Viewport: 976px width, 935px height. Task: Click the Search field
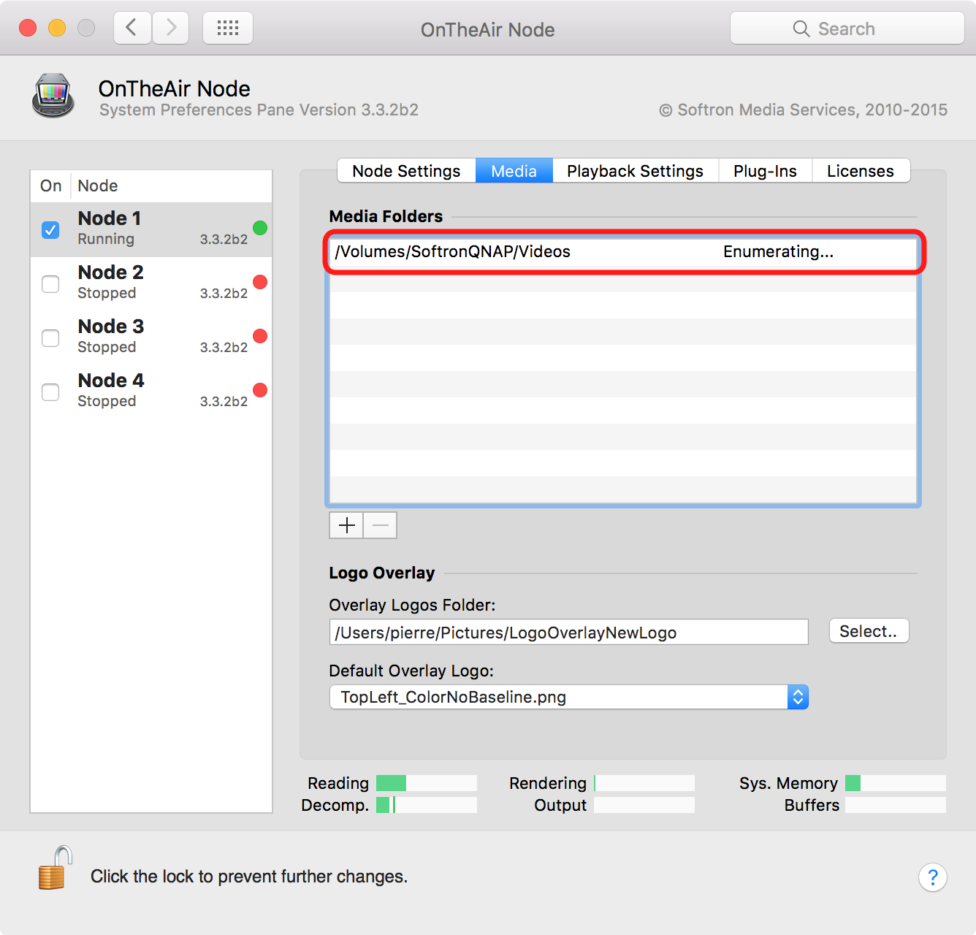tap(847, 28)
